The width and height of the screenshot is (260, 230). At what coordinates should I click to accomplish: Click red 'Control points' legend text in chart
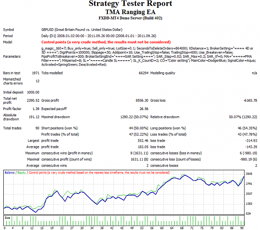point(99,173)
